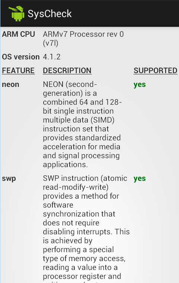Click the green yes next to neon
This screenshot has height=283, width=179.
click(140, 85)
